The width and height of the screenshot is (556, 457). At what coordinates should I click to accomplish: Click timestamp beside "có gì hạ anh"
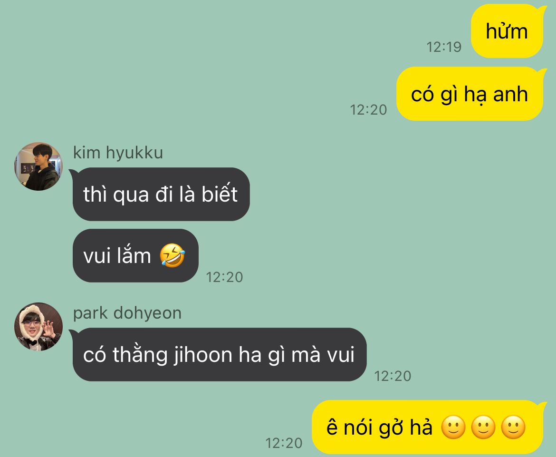[x=368, y=110]
